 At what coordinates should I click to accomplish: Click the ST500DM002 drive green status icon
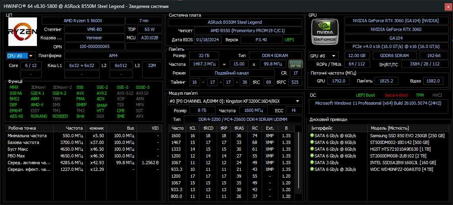click(312, 142)
